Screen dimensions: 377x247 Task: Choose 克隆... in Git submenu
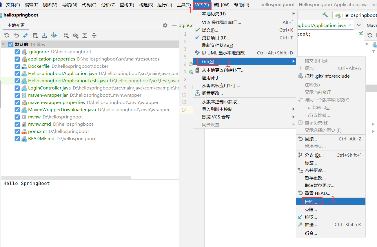[x=331, y=209]
